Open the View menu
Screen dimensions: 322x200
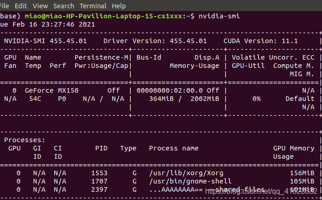pyautogui.click(x=40, y=6)
